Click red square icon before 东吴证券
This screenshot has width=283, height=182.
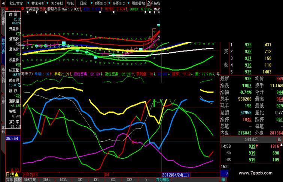click(23, 9)
